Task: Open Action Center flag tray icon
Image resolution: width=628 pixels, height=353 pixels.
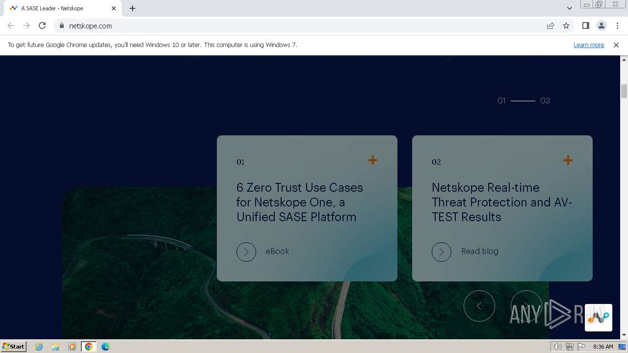Action: point(581,347)
